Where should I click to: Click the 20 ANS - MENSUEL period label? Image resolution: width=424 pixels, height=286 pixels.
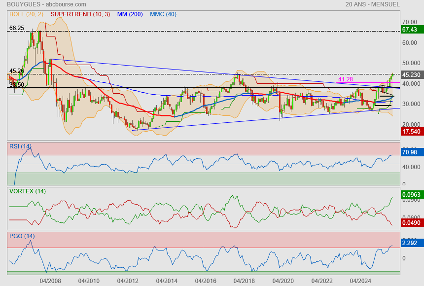(x=372, y=4)
